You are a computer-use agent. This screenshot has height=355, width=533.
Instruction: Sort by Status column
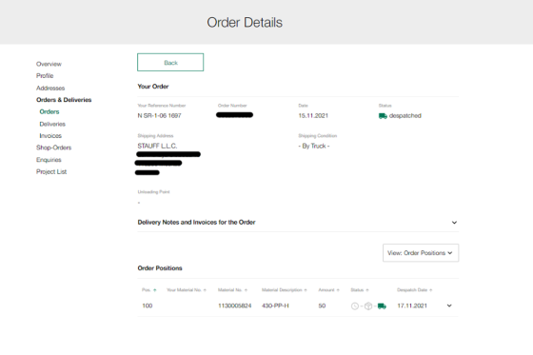pos(360,290)
